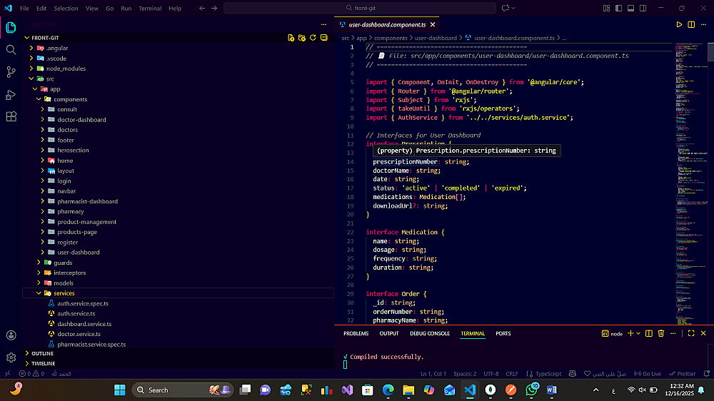Expand the guards folder

pos(63,263)
